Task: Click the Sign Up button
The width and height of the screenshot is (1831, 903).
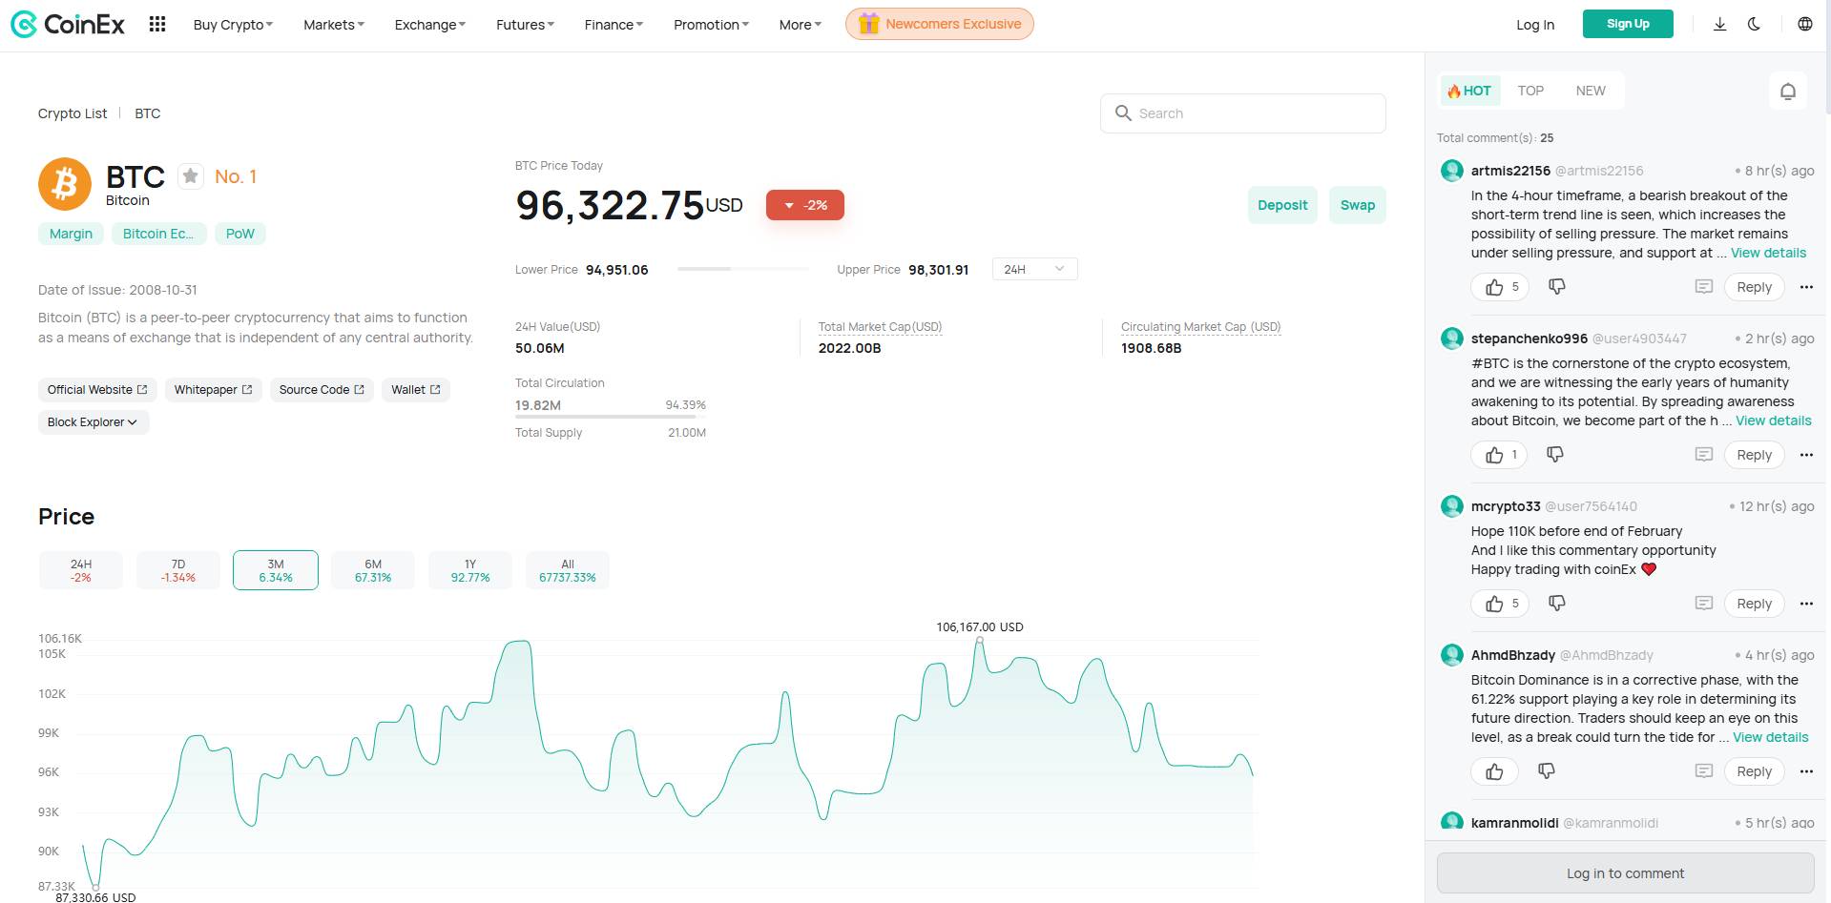Action: 1628,24
